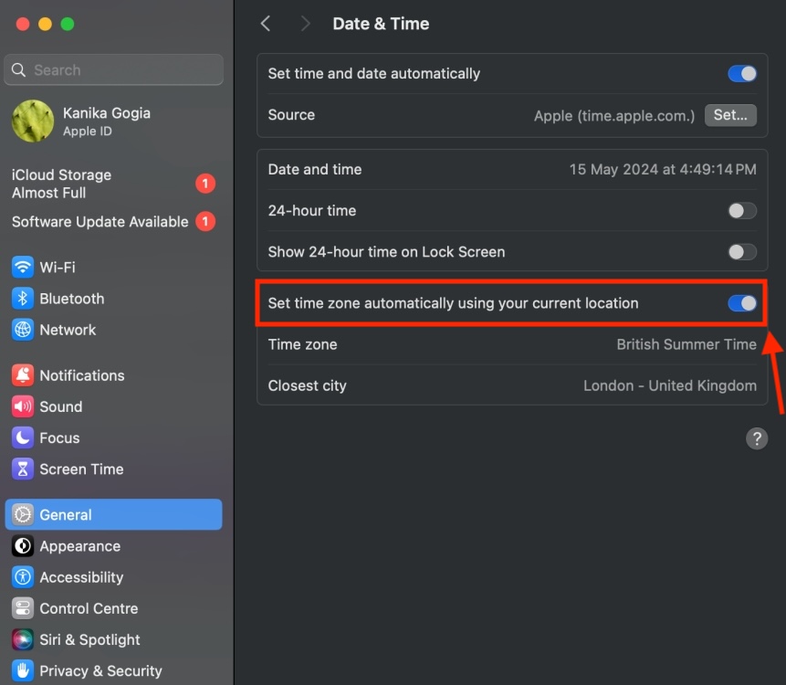Open Focus settings from sidebar
Viewport: 786px width, 685px height.
coord(20,437)
